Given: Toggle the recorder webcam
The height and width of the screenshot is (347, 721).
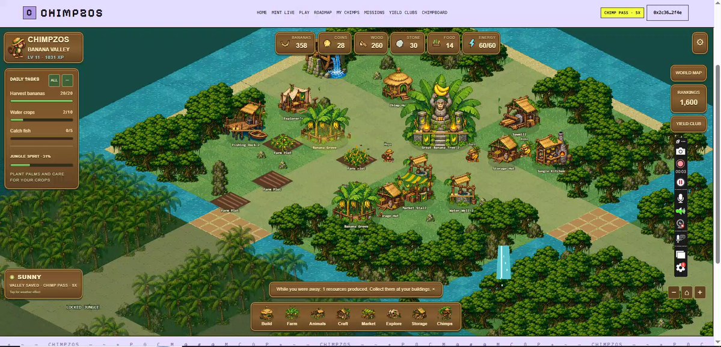Looking at the screenshot, I should click(681, 224).
